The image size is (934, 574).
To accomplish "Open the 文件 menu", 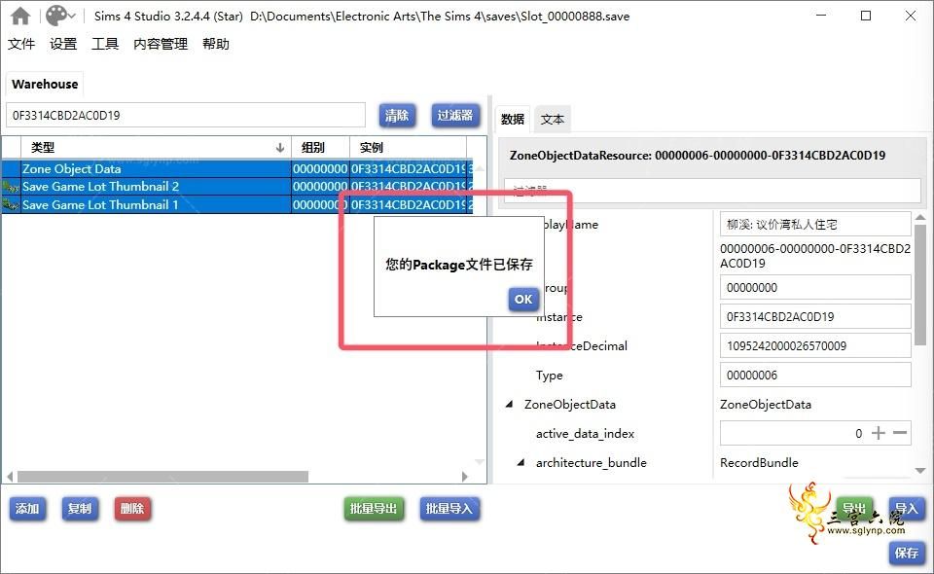I will (21, 44).
